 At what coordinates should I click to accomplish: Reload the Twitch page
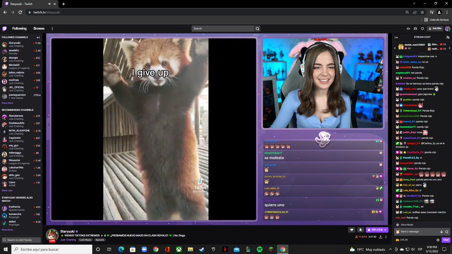20,12
